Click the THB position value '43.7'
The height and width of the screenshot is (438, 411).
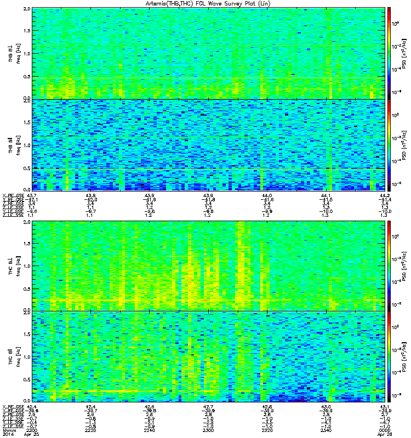tap(31, 195)
